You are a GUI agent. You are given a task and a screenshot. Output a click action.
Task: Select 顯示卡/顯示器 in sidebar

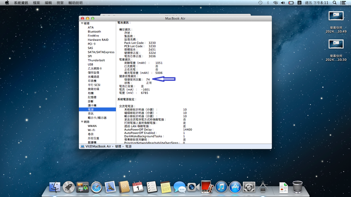click(97, 118)
